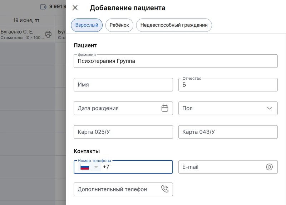Select the Недееспособный гражданин option

point(174,25)
